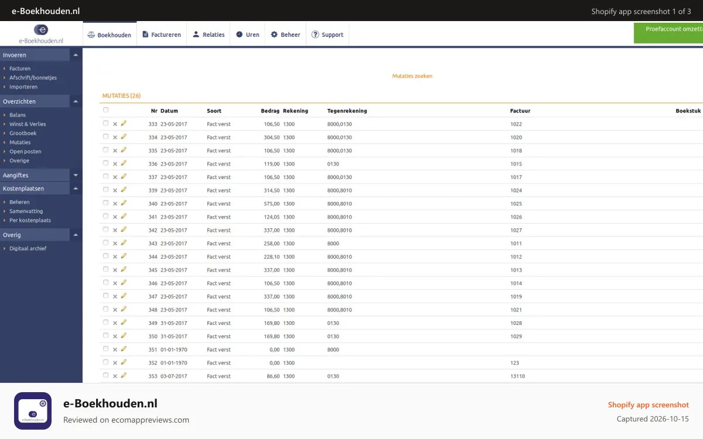Edit mutation 348 with the pencil icon

pyautogui.click(x=124, y=310)
